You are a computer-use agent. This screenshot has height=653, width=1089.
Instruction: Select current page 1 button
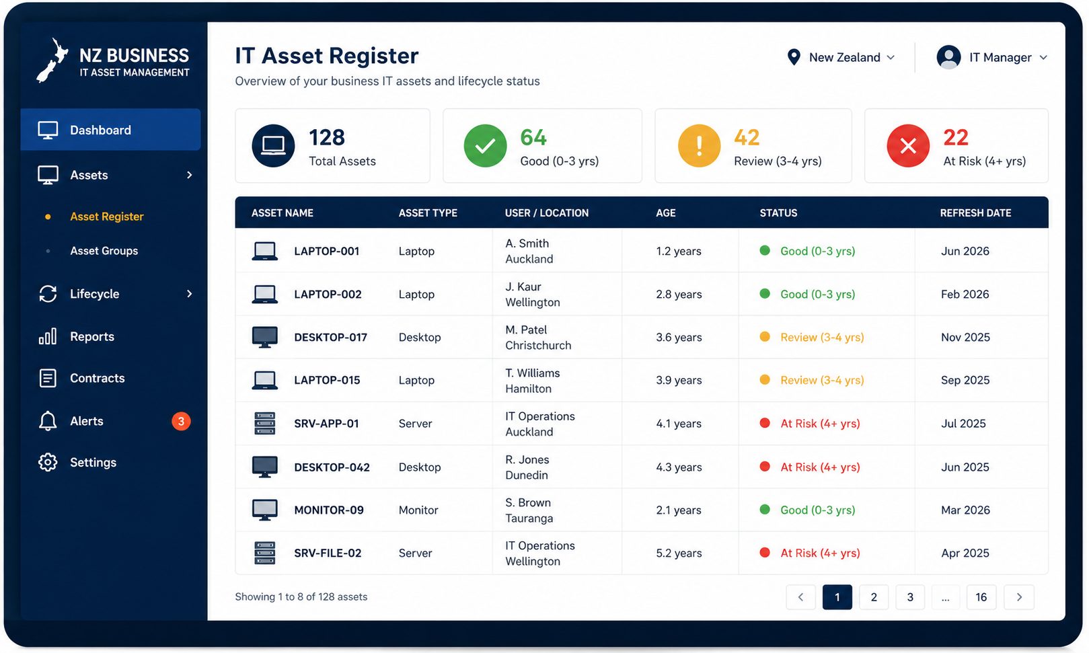pyautogui.click(x=837, y=597)
